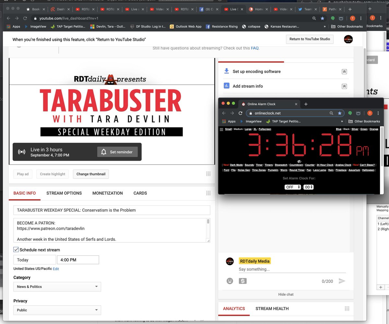Viewport: 389px width, 324px height.
Task: Click the Change thumbnail button
Action: pos(91,174)
